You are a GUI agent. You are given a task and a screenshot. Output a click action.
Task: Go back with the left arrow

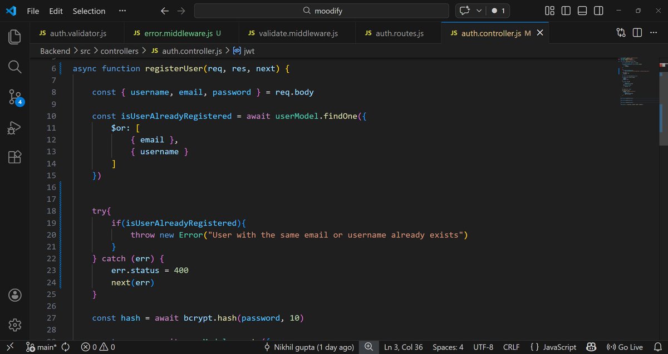[164, 11]
